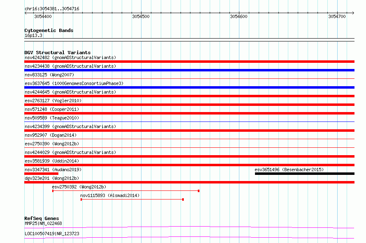366x243 pixels.
Task: Select the nsv4234438 gnomAD variant label
Action: 70,66
